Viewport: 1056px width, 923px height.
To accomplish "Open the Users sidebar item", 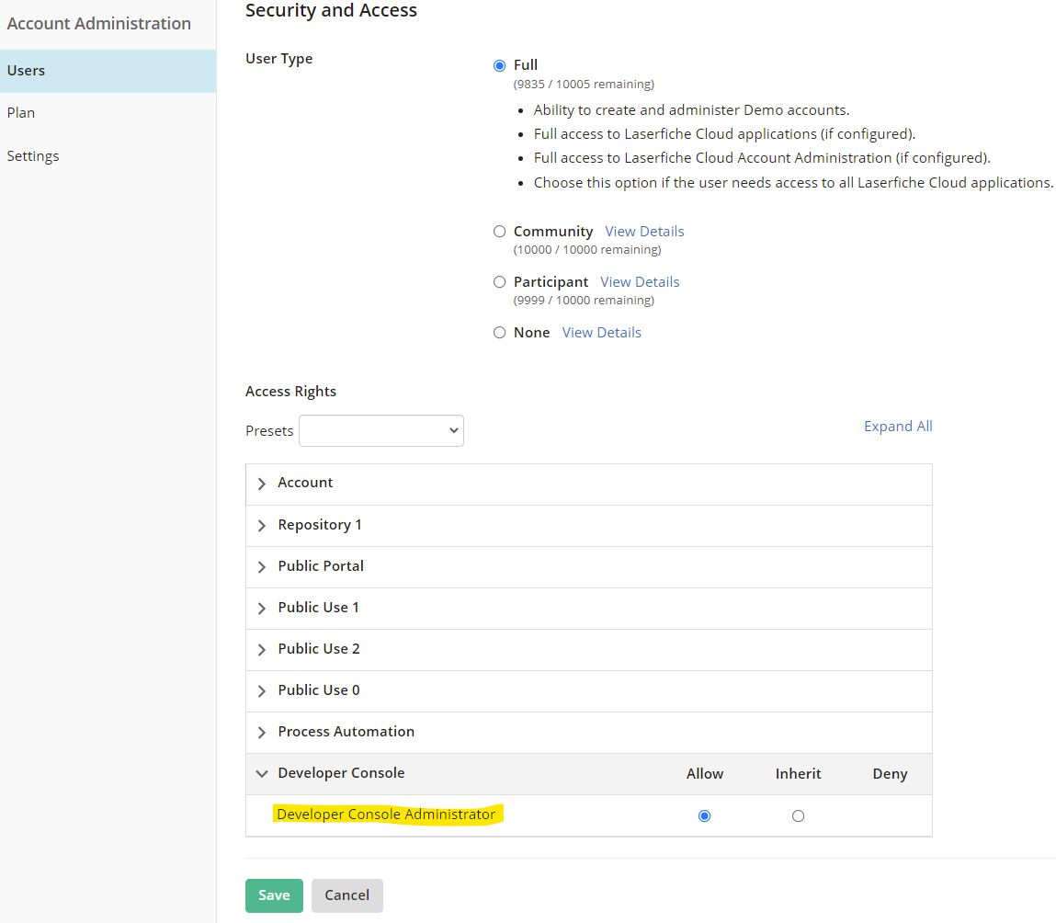I will pyautogui.click(x=108, y=71).
